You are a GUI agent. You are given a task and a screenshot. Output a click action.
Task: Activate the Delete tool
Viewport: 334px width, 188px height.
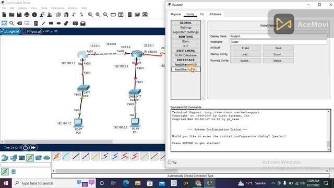pos(19,23)
